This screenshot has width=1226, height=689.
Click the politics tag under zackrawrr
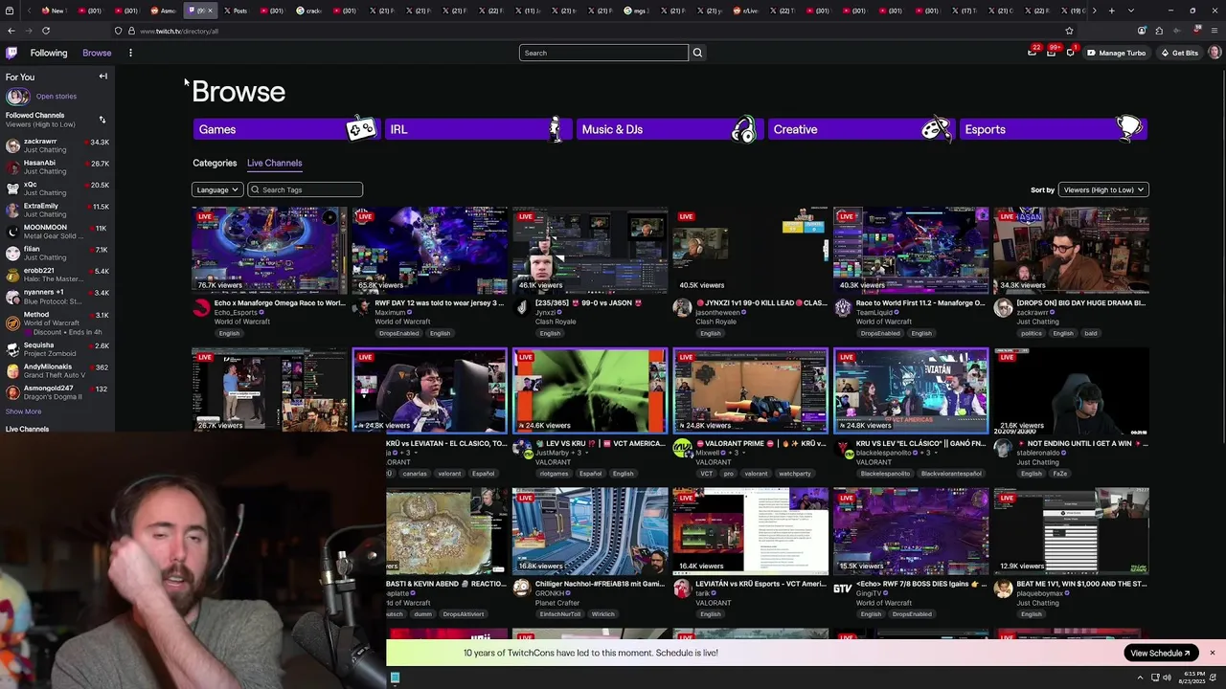coord(1031,333)
